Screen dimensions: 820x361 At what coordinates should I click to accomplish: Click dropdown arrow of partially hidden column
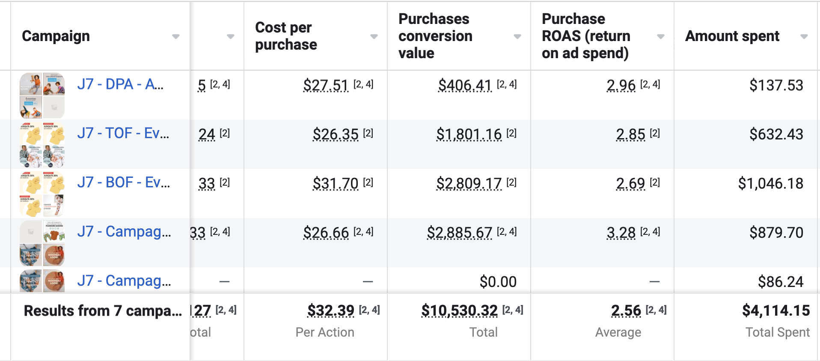[231, 36]
